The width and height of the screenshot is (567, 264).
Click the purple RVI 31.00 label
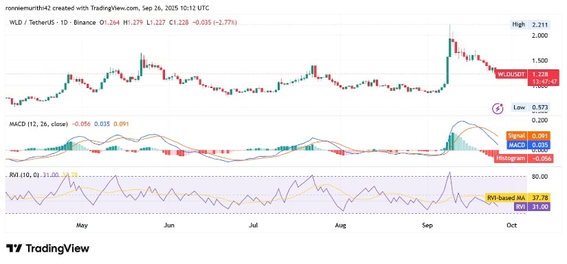click(x=531, y=206)
